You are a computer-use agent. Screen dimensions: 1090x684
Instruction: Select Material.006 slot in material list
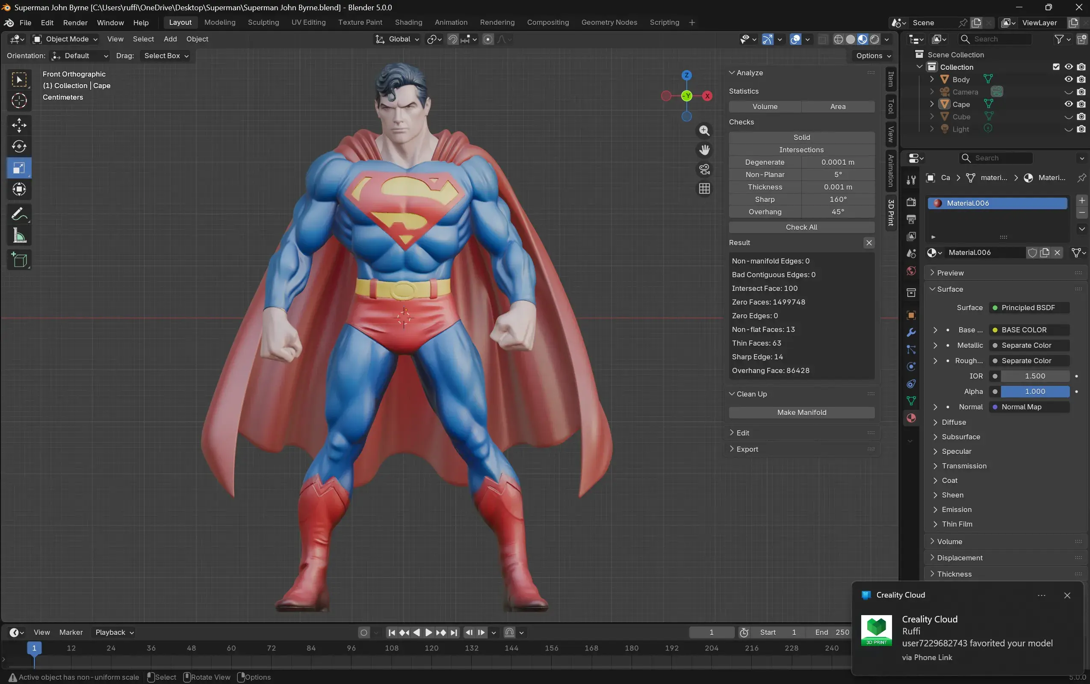[x=997, y=203]
